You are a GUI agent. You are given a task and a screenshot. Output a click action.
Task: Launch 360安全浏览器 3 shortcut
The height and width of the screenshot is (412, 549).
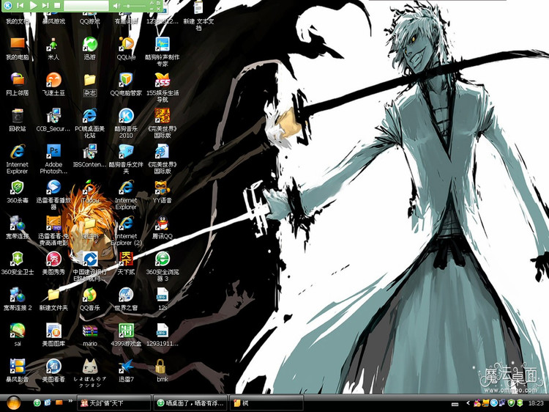162,266
